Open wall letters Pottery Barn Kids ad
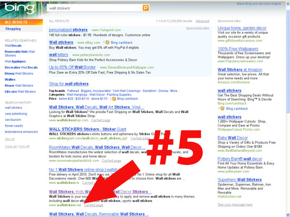Viewport: 290px width, 217px height. (x=59, y=55)
